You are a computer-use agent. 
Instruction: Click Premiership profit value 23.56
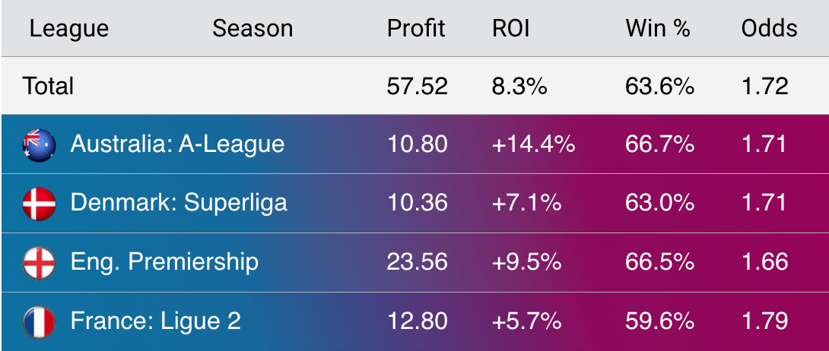[417, 262]
